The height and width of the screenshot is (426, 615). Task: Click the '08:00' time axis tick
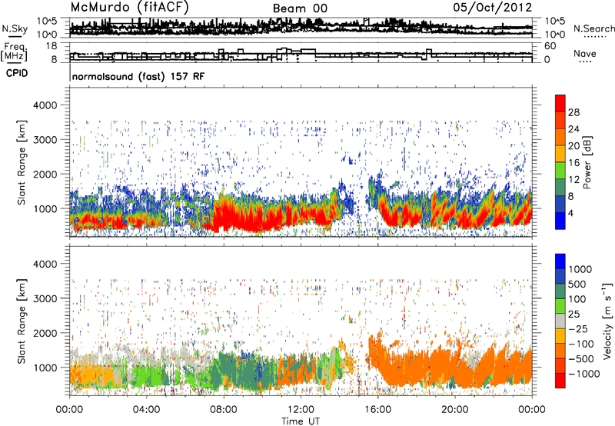223,410
